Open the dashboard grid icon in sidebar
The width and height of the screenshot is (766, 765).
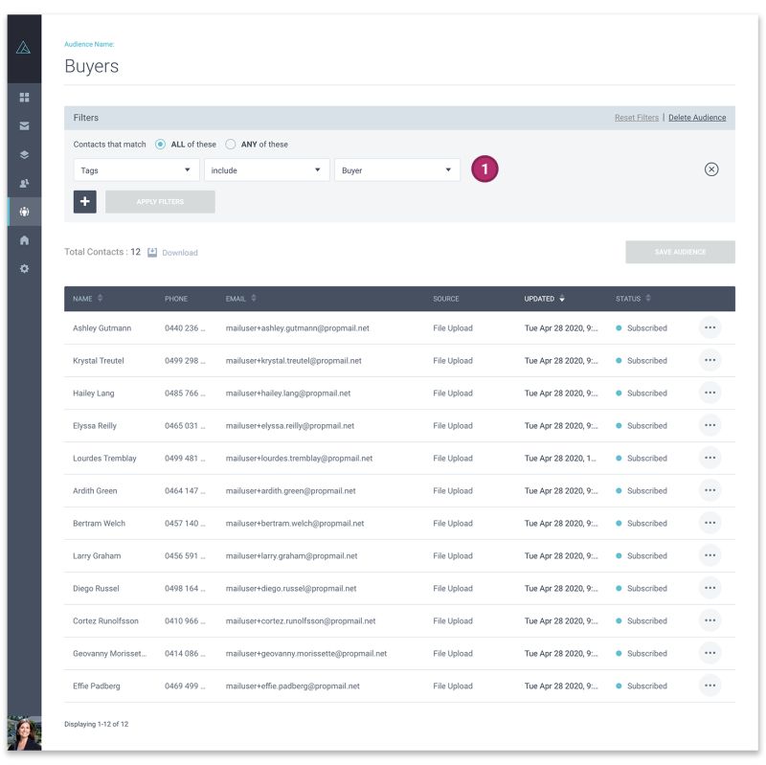point(24,97)
